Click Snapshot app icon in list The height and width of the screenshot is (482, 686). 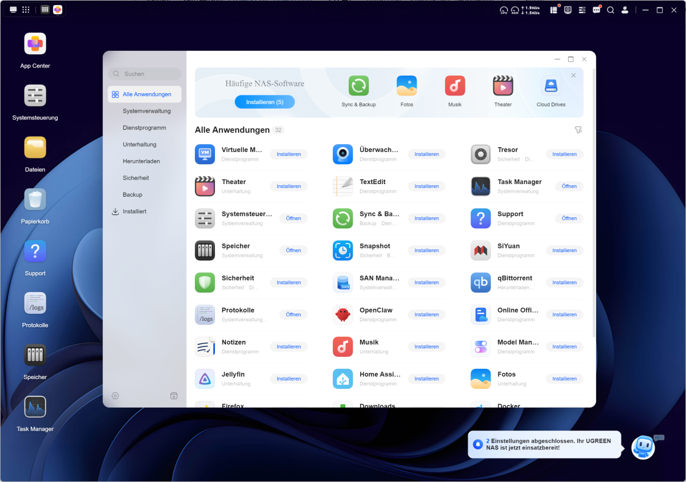343,250
